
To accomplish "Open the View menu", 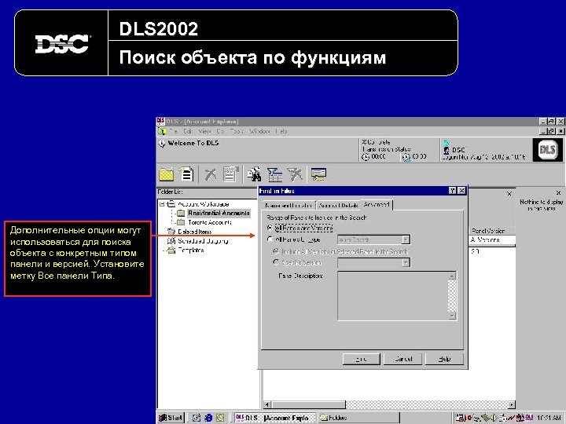I will [204, 131].
